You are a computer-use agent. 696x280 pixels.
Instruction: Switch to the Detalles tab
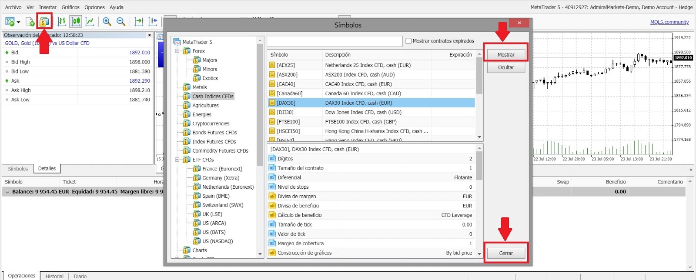click(47, 169)
